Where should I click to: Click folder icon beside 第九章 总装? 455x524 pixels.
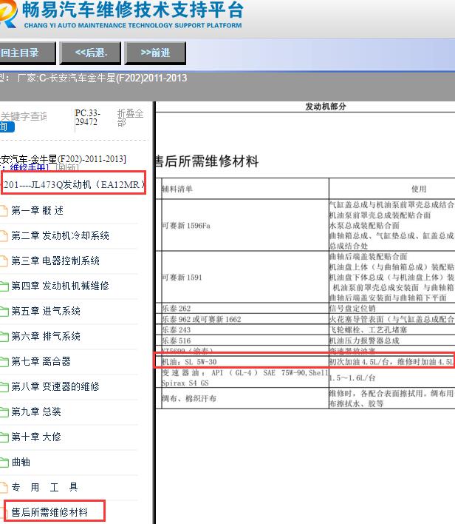(4, 412)
